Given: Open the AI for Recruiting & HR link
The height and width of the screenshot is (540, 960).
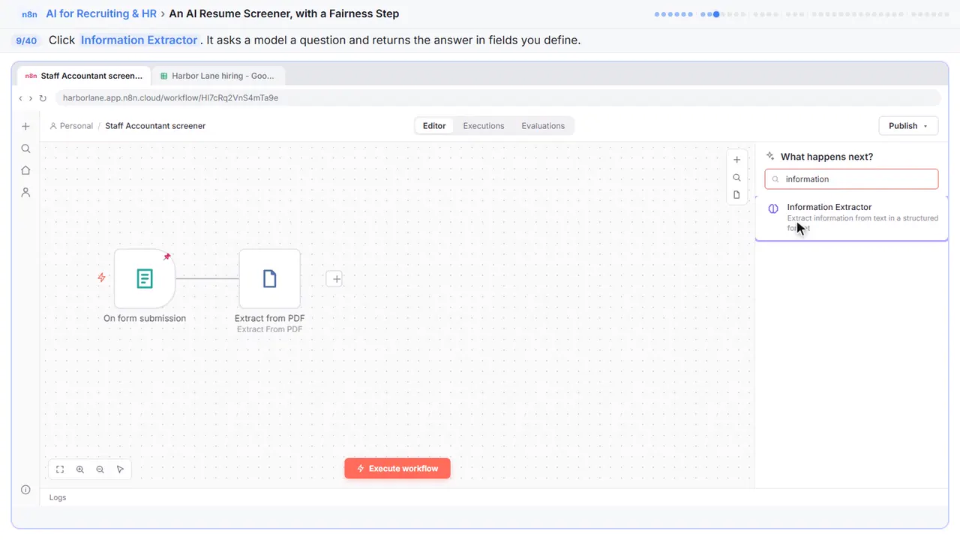Looking at the screenshot, I should point(101,13).
